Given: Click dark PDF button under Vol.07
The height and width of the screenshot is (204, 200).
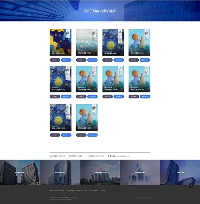Looking at the screenshot, I should click(x=108, y=60).
